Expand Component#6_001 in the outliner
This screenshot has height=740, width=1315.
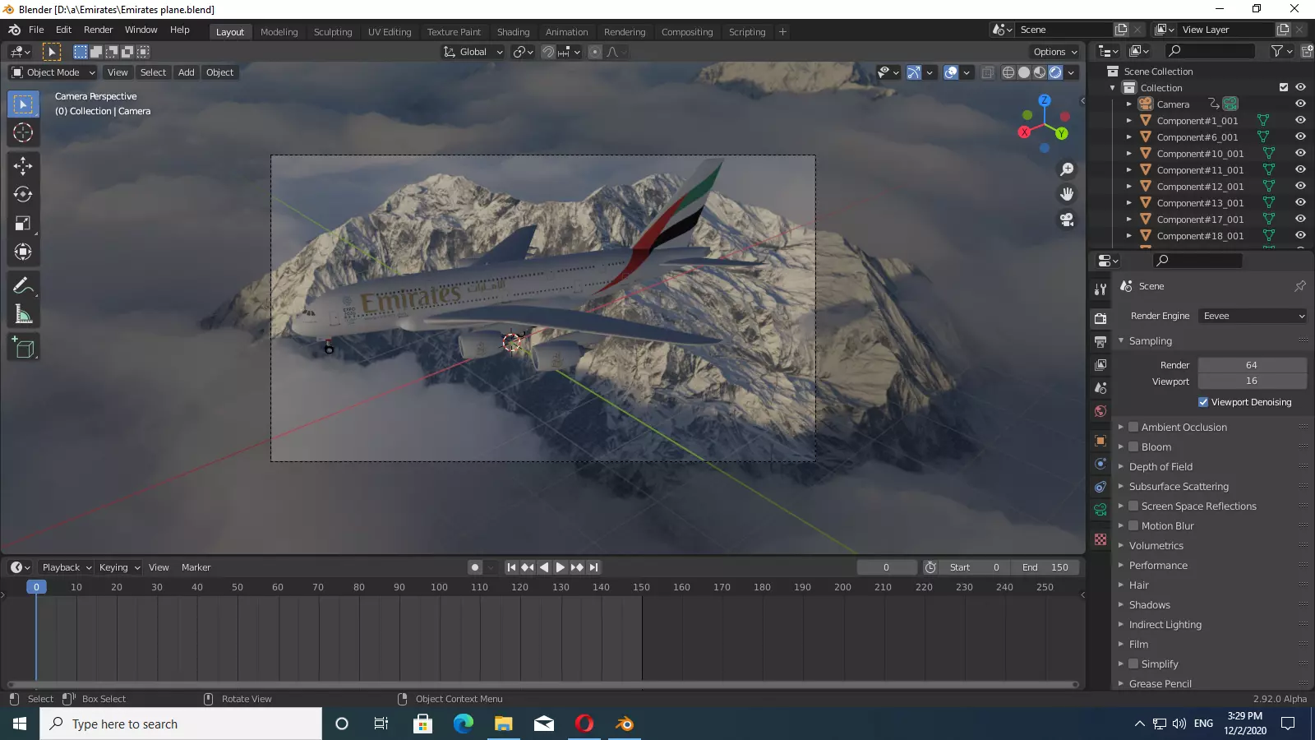pos(1129,137)
